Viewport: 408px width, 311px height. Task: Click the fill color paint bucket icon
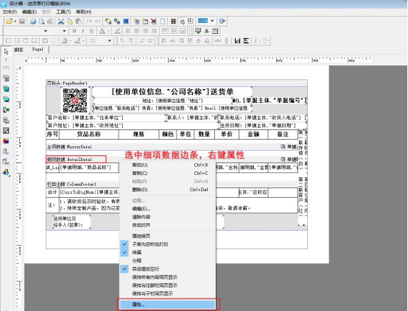point(65,40)
